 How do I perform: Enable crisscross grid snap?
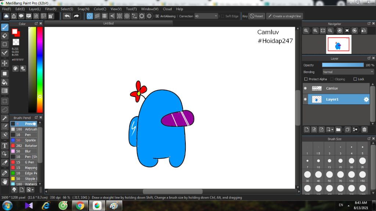point(105,16)
